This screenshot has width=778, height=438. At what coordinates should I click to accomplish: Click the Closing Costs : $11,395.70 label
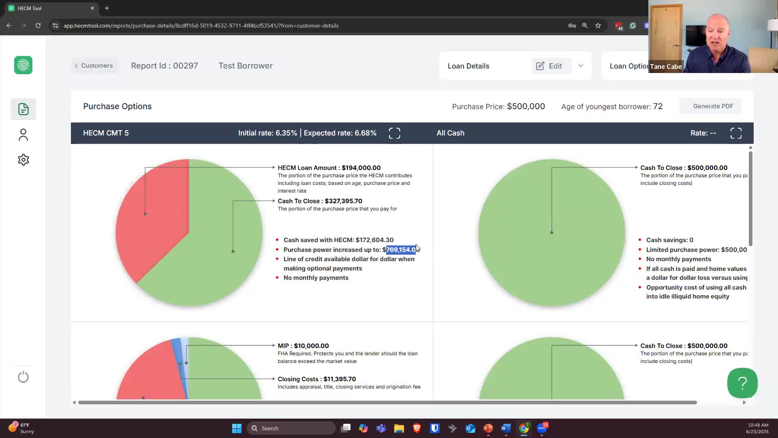pos(316,379)
